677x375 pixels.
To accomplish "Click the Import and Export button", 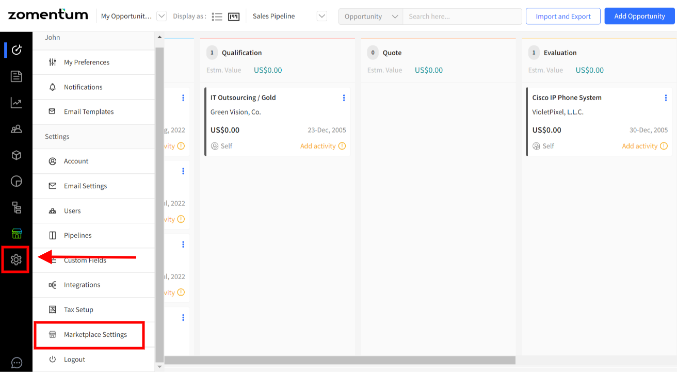I will tap(563, 16).
